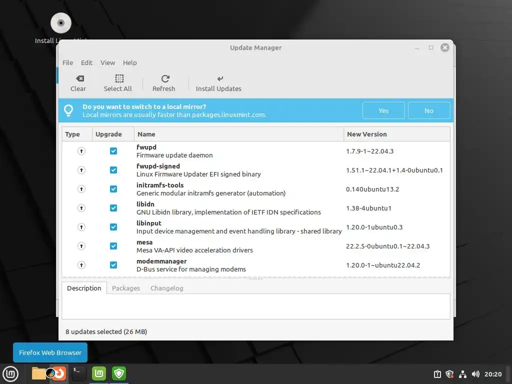Open the View menu
Image resolution: width=512 pixels, height=384 pixels.
pos(108,62)
